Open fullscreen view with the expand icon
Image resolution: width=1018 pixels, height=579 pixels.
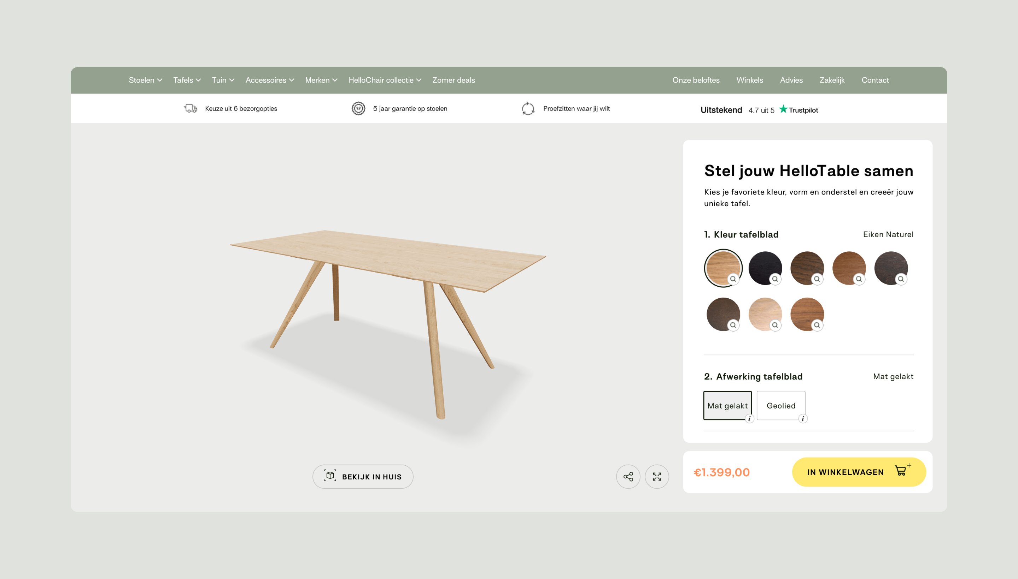(x=656, y=476)
